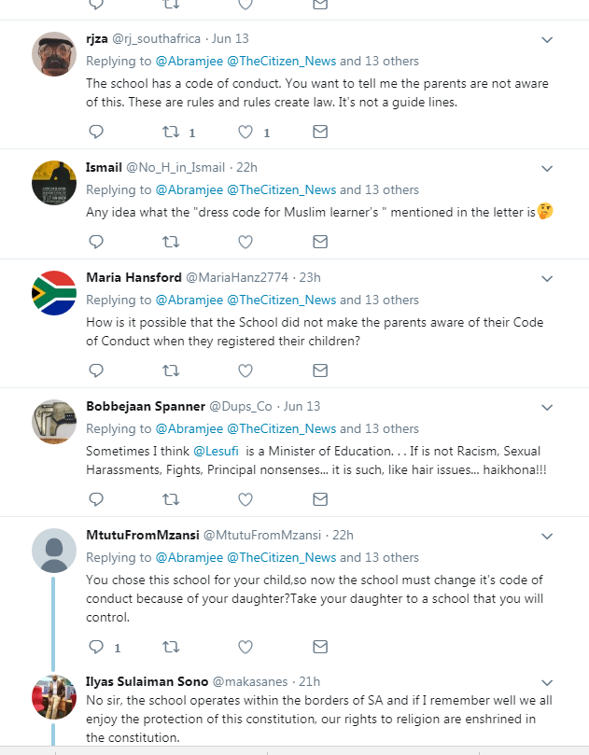Retweet Maria Hansford's tweet
589x755 pixels.
[171, 371]
